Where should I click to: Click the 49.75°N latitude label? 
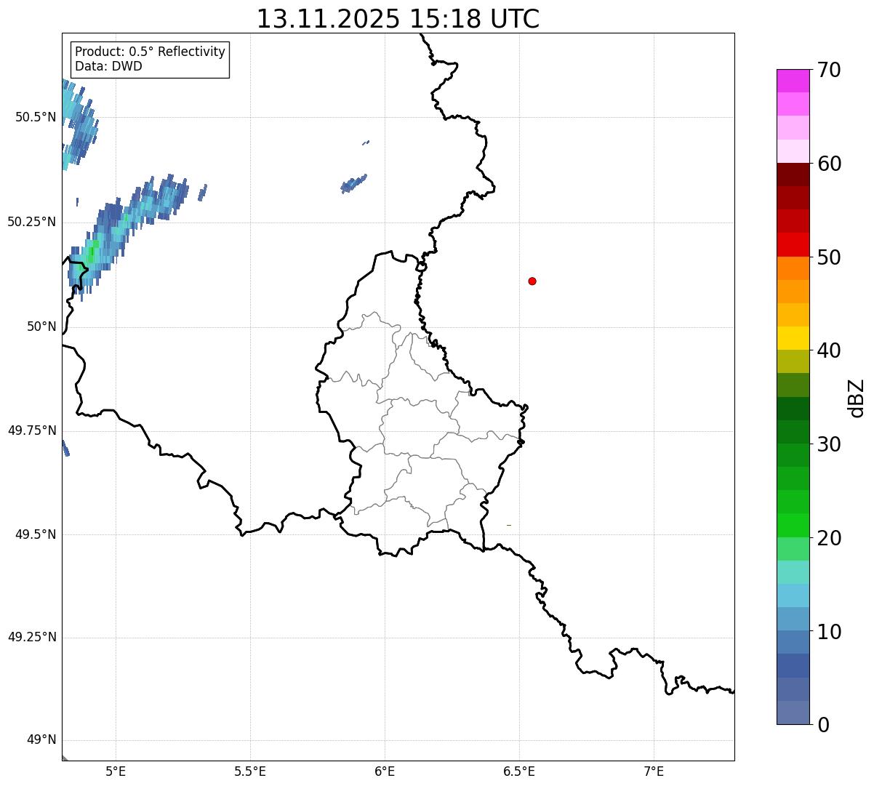pyautogui.click(x=32, y=430)
